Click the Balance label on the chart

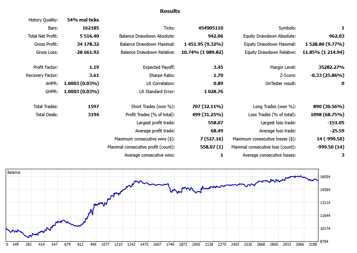(x=15, y=172)
